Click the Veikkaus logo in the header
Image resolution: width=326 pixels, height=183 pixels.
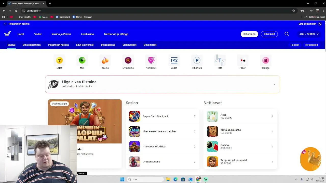point(7,34)
